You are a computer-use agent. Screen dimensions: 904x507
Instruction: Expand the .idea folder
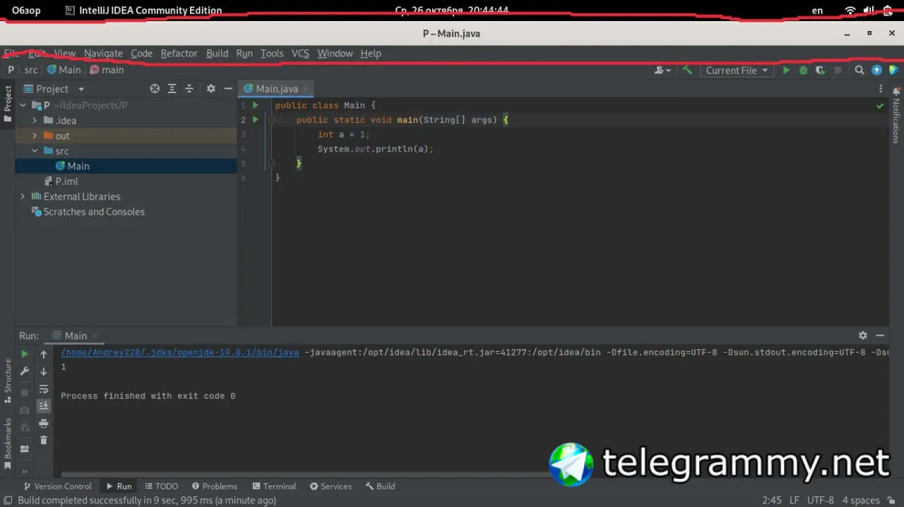coord(34,121)
